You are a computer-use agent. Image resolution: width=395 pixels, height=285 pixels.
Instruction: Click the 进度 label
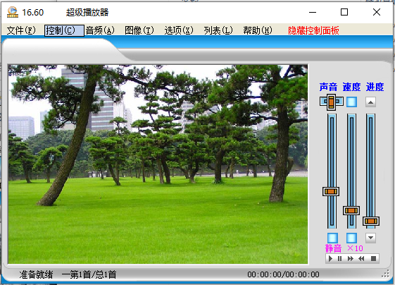pos(375,87)
